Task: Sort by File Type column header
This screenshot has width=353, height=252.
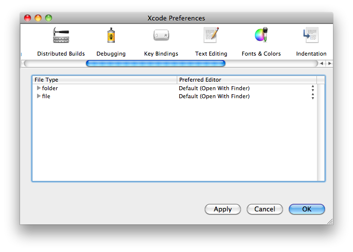Action: click(104, 80)
